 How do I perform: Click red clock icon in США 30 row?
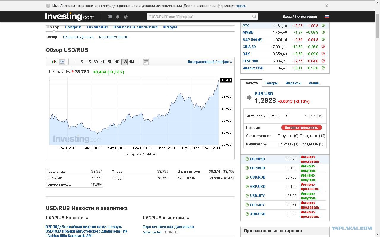pyautogui.click(x=323, y=47)
